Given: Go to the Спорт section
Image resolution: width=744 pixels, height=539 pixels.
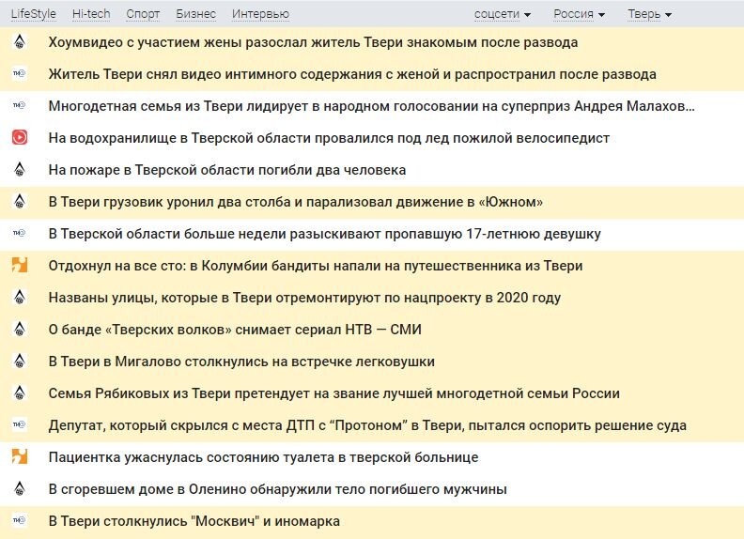Looking at the screenshot, I should tap(143, 14).
